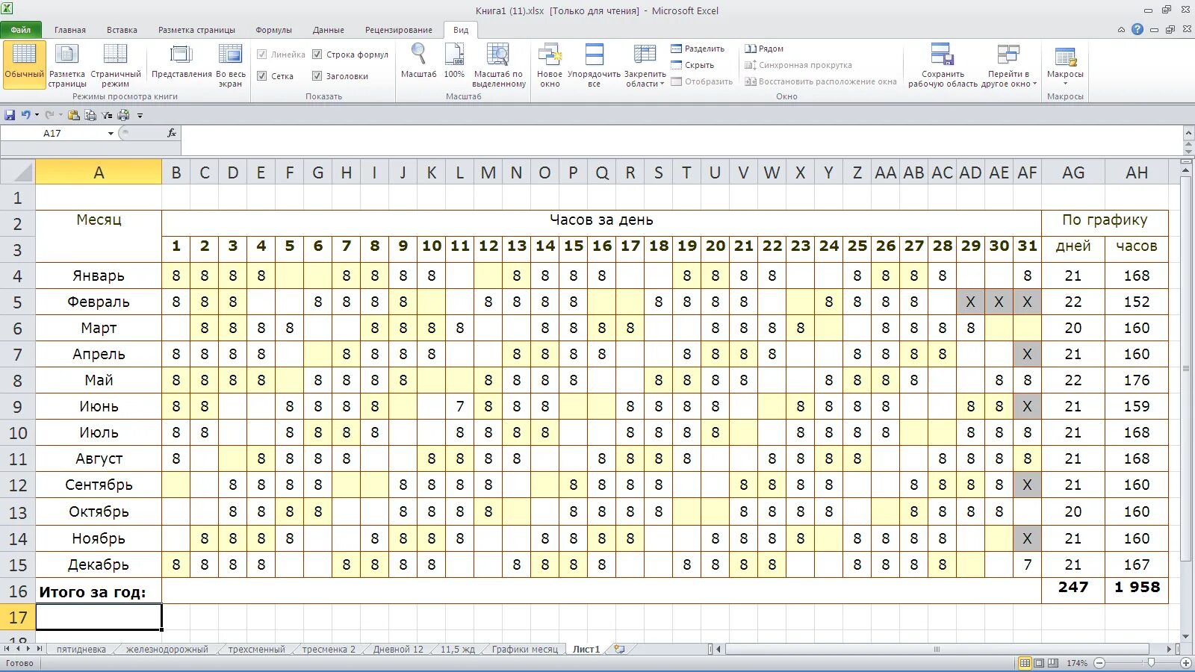Click the filter icon in quick access toolbar
The height and width of the screenshot is (672, 1195).
(107, 115)
